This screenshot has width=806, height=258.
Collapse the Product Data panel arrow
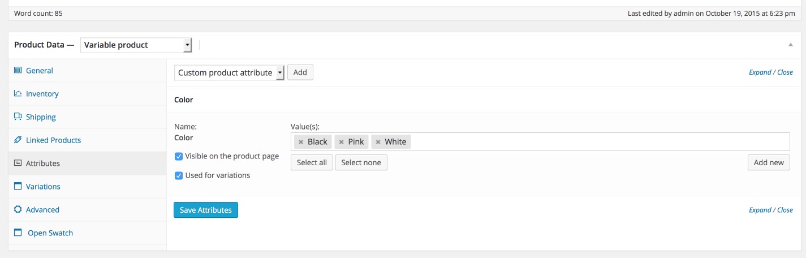click(790, 45)
